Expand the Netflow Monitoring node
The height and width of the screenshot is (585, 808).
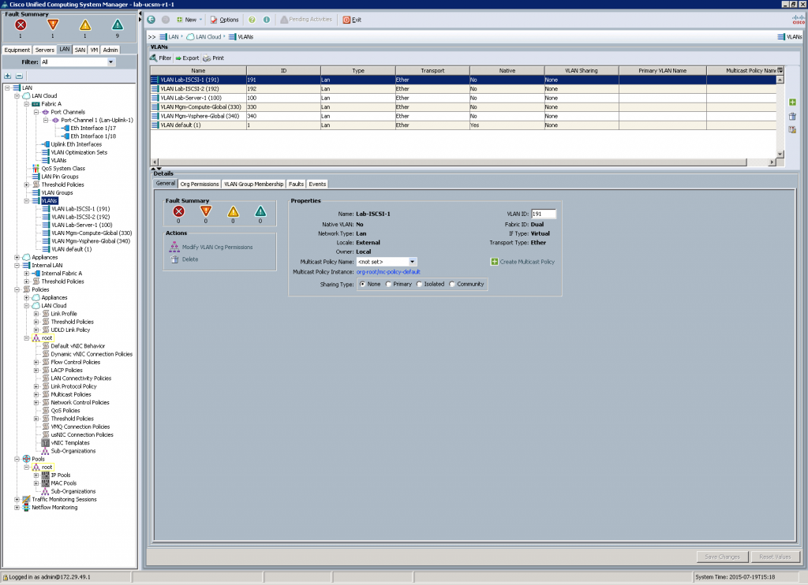[17, 507]
